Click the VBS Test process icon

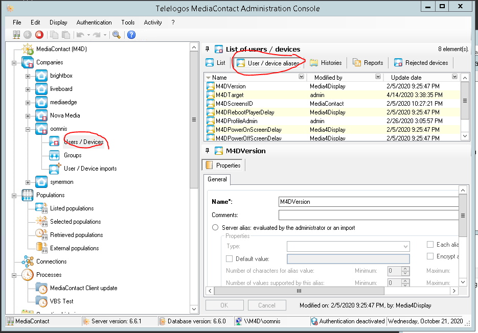coord(41,301)
